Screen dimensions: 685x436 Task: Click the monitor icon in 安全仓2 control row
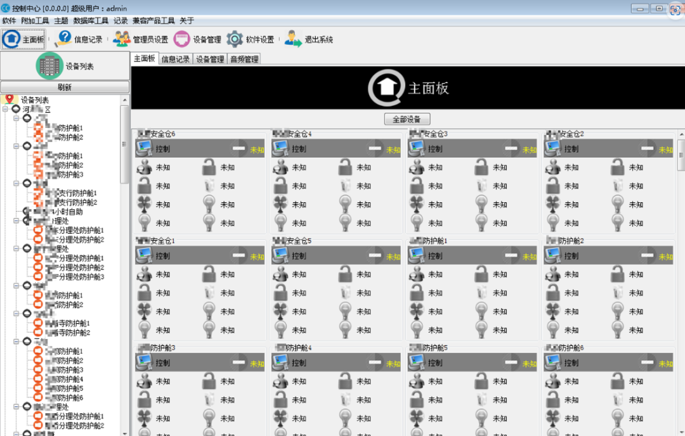[552, 148]
